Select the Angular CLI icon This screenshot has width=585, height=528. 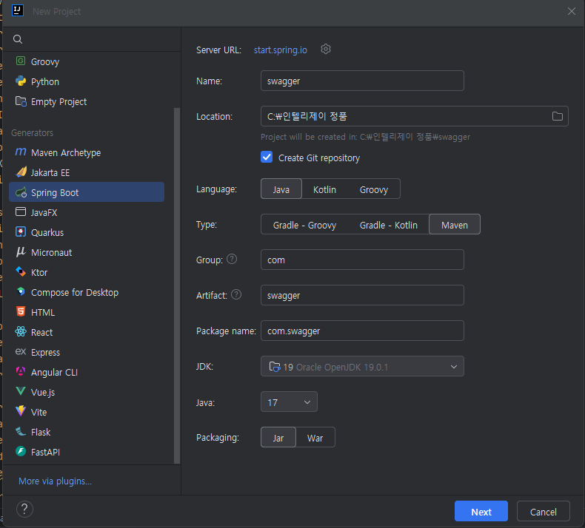[21, 371]
